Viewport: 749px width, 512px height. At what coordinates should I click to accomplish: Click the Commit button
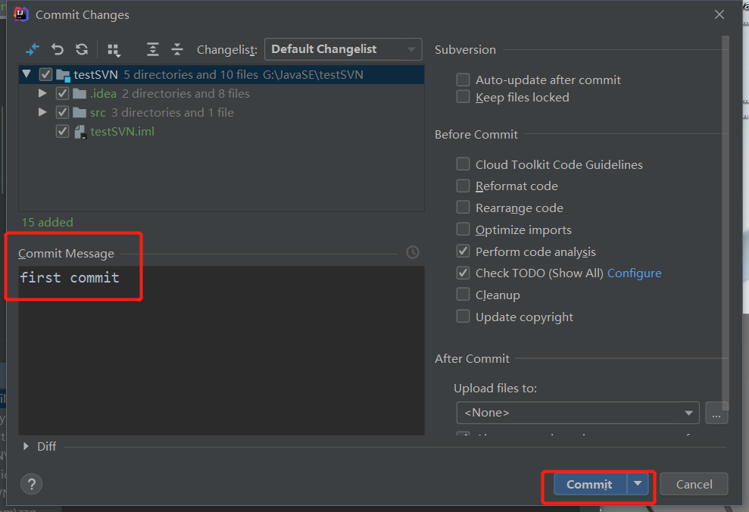point(590,484)
